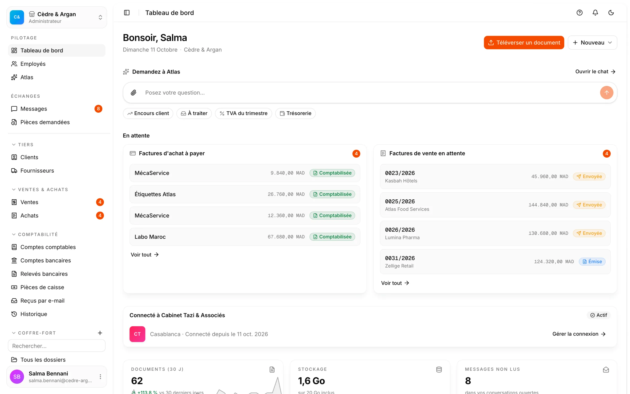Image resolution: width=630 pixels, height=394 pixels.
Task: Open Comptes bancaires
Action: point(57,260)
